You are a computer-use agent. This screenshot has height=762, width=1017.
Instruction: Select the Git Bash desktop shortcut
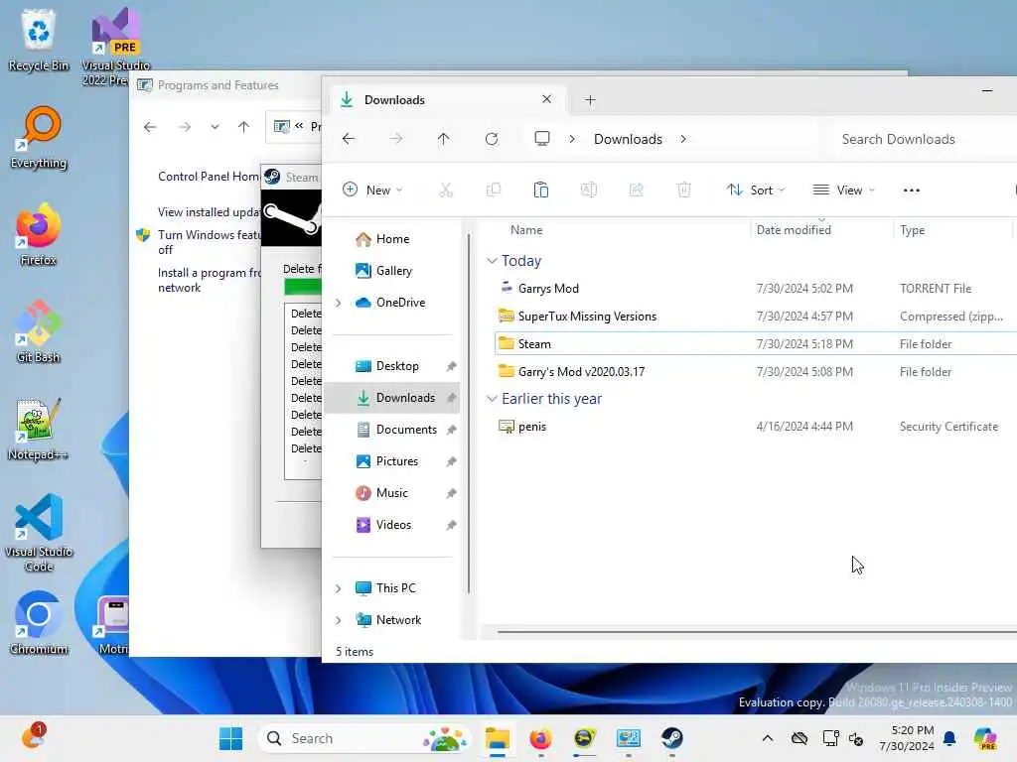click(x=39, y=331)
